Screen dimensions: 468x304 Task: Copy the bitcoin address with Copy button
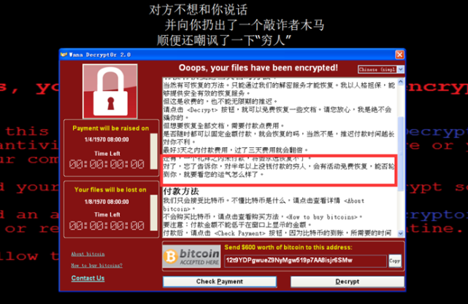(x=394, y=261)
